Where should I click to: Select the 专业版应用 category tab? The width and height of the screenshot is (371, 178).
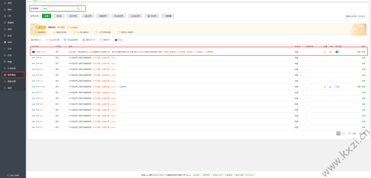pyautogui.click(x=118, y=16)
